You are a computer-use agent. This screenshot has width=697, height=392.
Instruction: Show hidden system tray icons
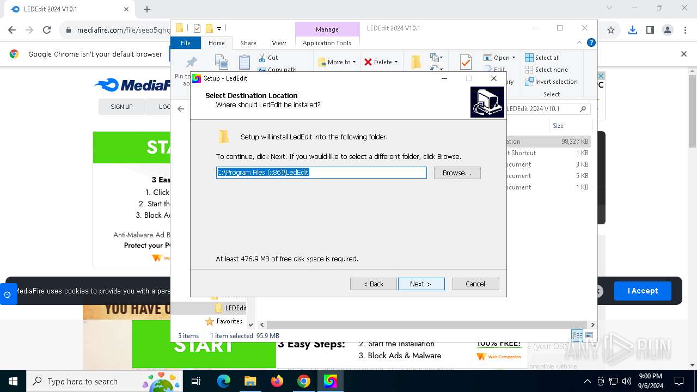(x=587, y=381)
